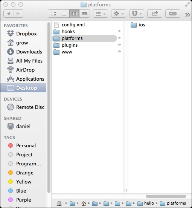Select column view mode
Image resolution: width=192 pixels, height=208 pixels.
click(x=74, y=14)
